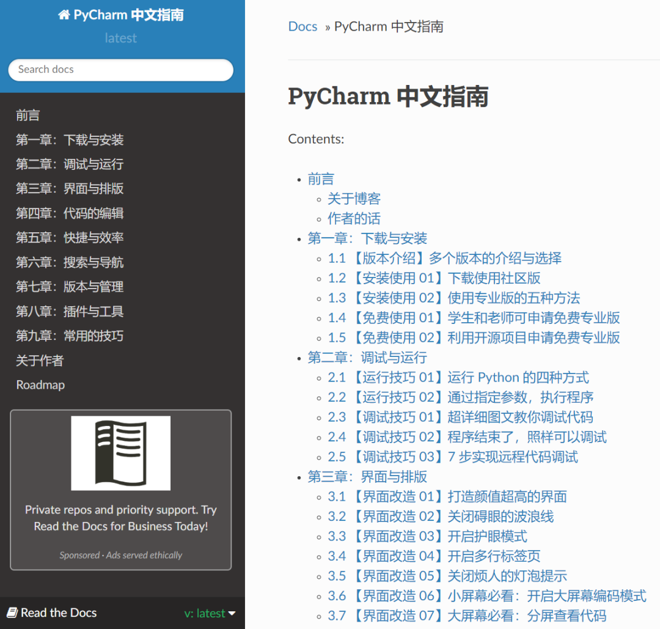Open the 作者的话 contents link
This screenshot has height=629, width=660.
pos(354,218)
